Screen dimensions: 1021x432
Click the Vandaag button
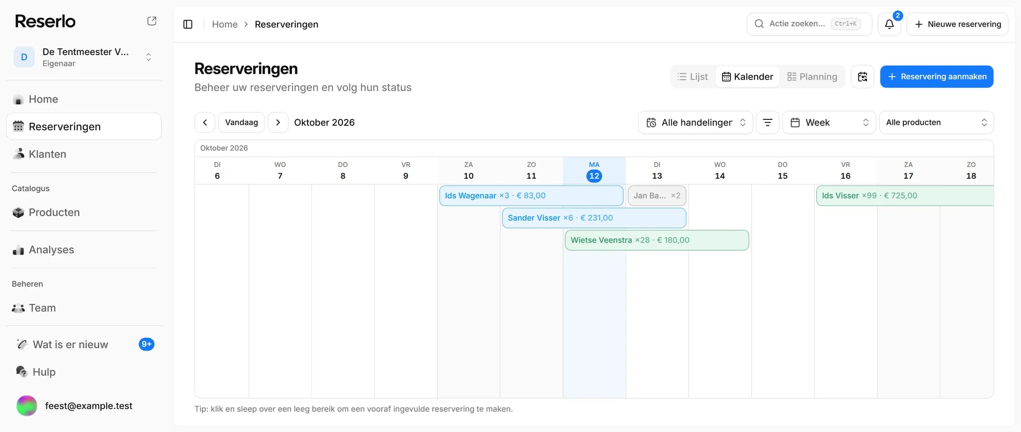tap(242, 123)
